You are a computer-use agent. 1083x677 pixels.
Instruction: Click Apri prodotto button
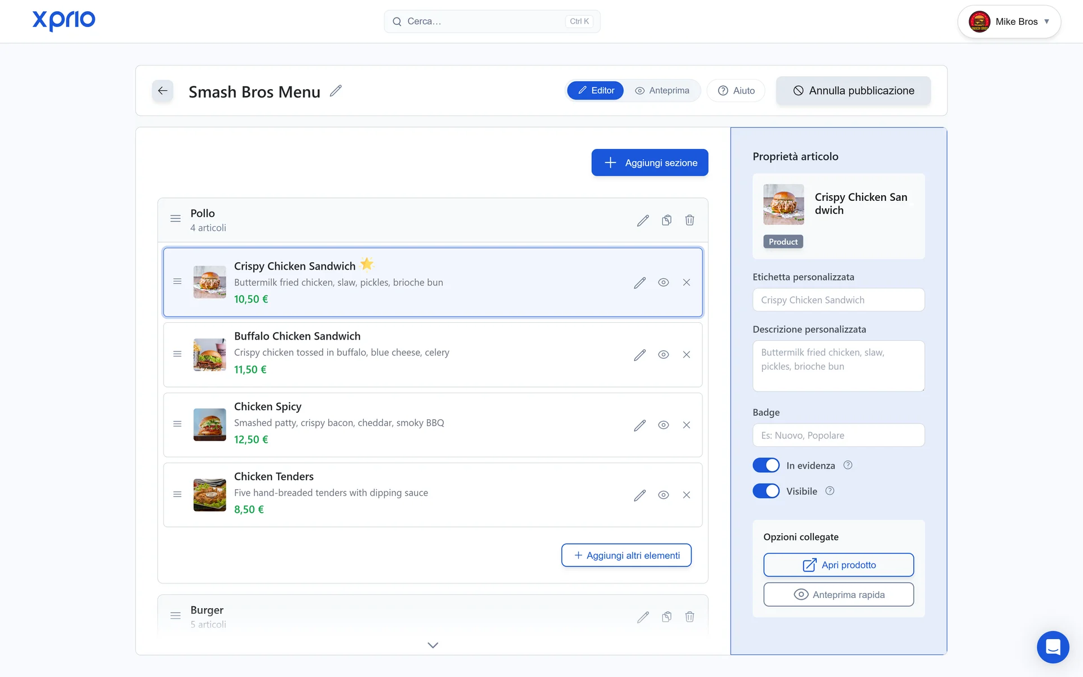(839, 565)
